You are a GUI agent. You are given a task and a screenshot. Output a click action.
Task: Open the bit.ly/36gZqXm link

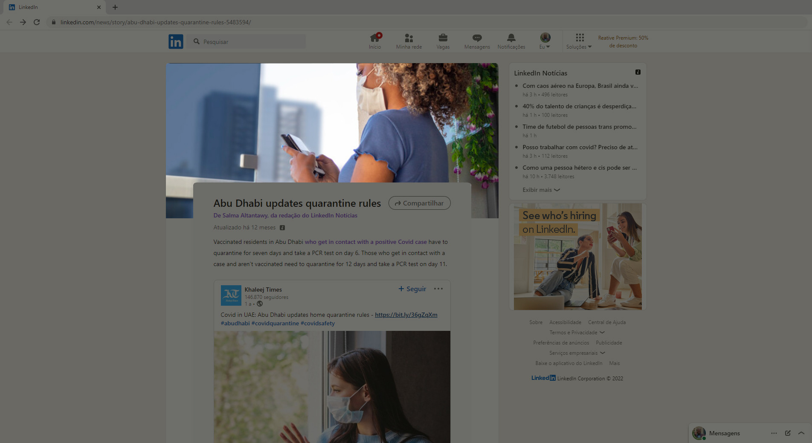point(406,315)
